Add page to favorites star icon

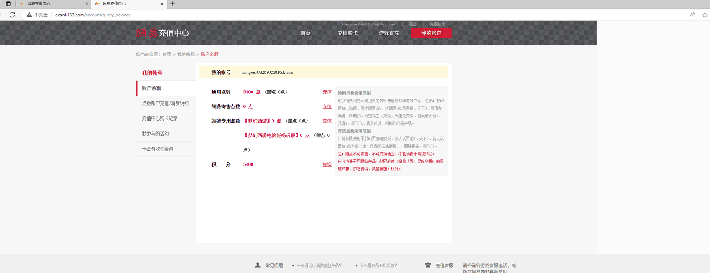(705, 15)
